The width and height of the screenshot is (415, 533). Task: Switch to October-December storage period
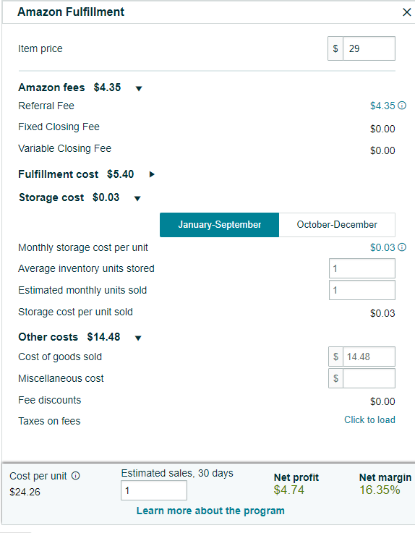tap(337, 225)
